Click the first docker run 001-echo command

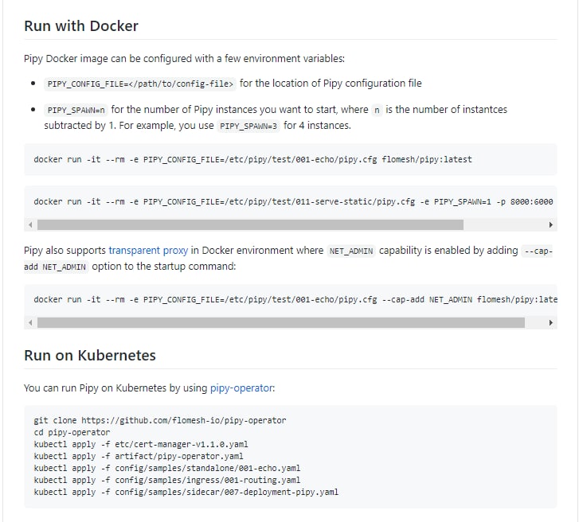click(x=253, y=159)
